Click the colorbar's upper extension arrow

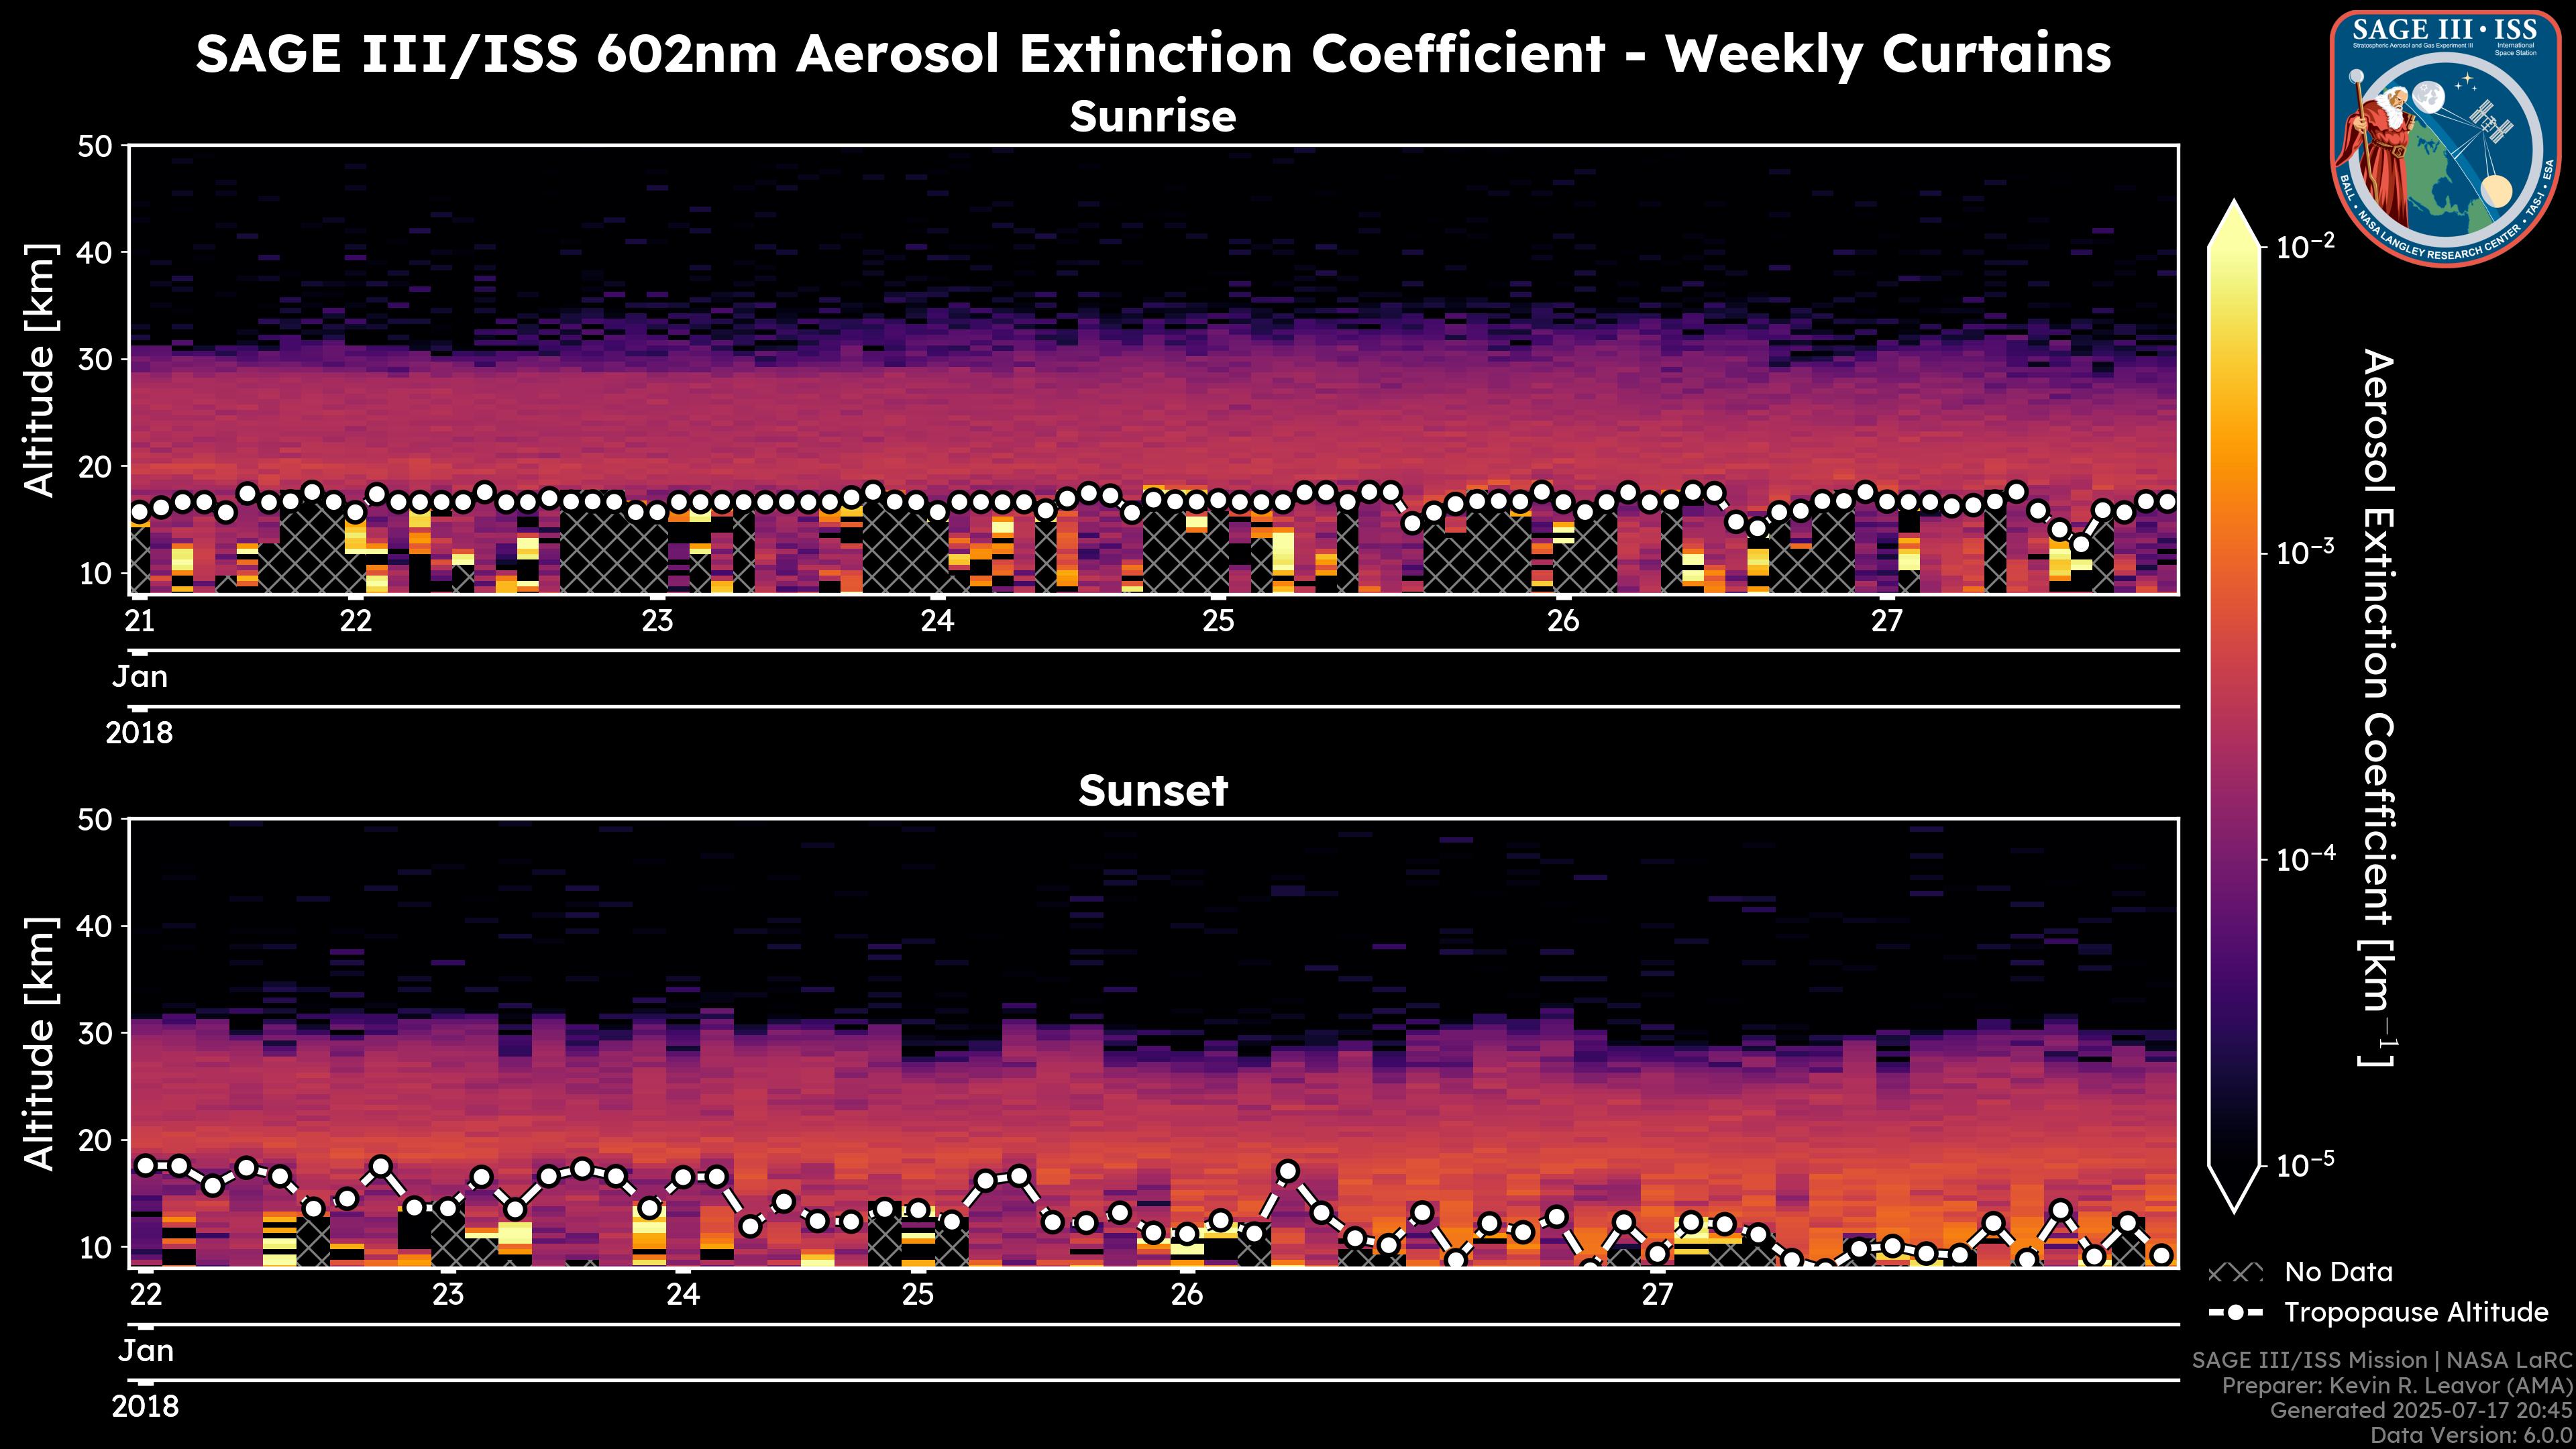[2234, 225]
